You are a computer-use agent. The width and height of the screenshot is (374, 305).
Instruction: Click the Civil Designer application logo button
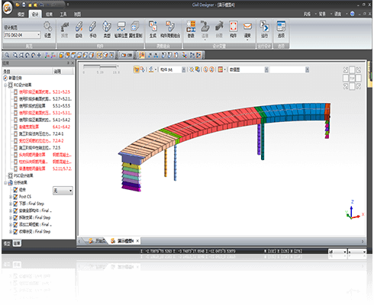click(x=8, y=7)
